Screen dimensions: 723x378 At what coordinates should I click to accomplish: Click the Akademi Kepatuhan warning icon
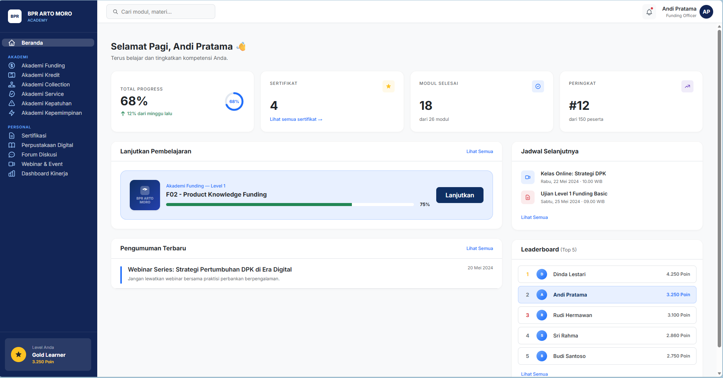pyautogui.click(x=12, y=103)
